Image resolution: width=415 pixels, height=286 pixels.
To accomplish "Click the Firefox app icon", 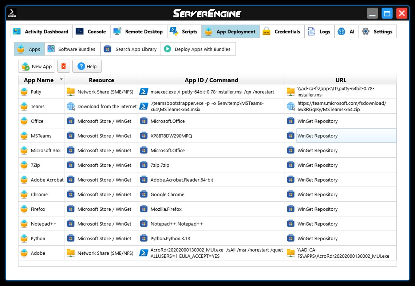I will pyautogui.click(x=24, y=209).
